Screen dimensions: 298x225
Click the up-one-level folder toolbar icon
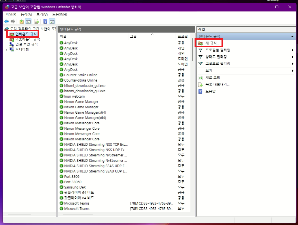(x=22, y=22)
